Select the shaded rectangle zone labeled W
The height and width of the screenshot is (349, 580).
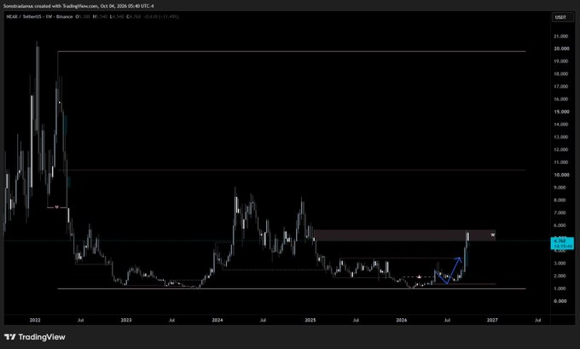coord(404,236)
